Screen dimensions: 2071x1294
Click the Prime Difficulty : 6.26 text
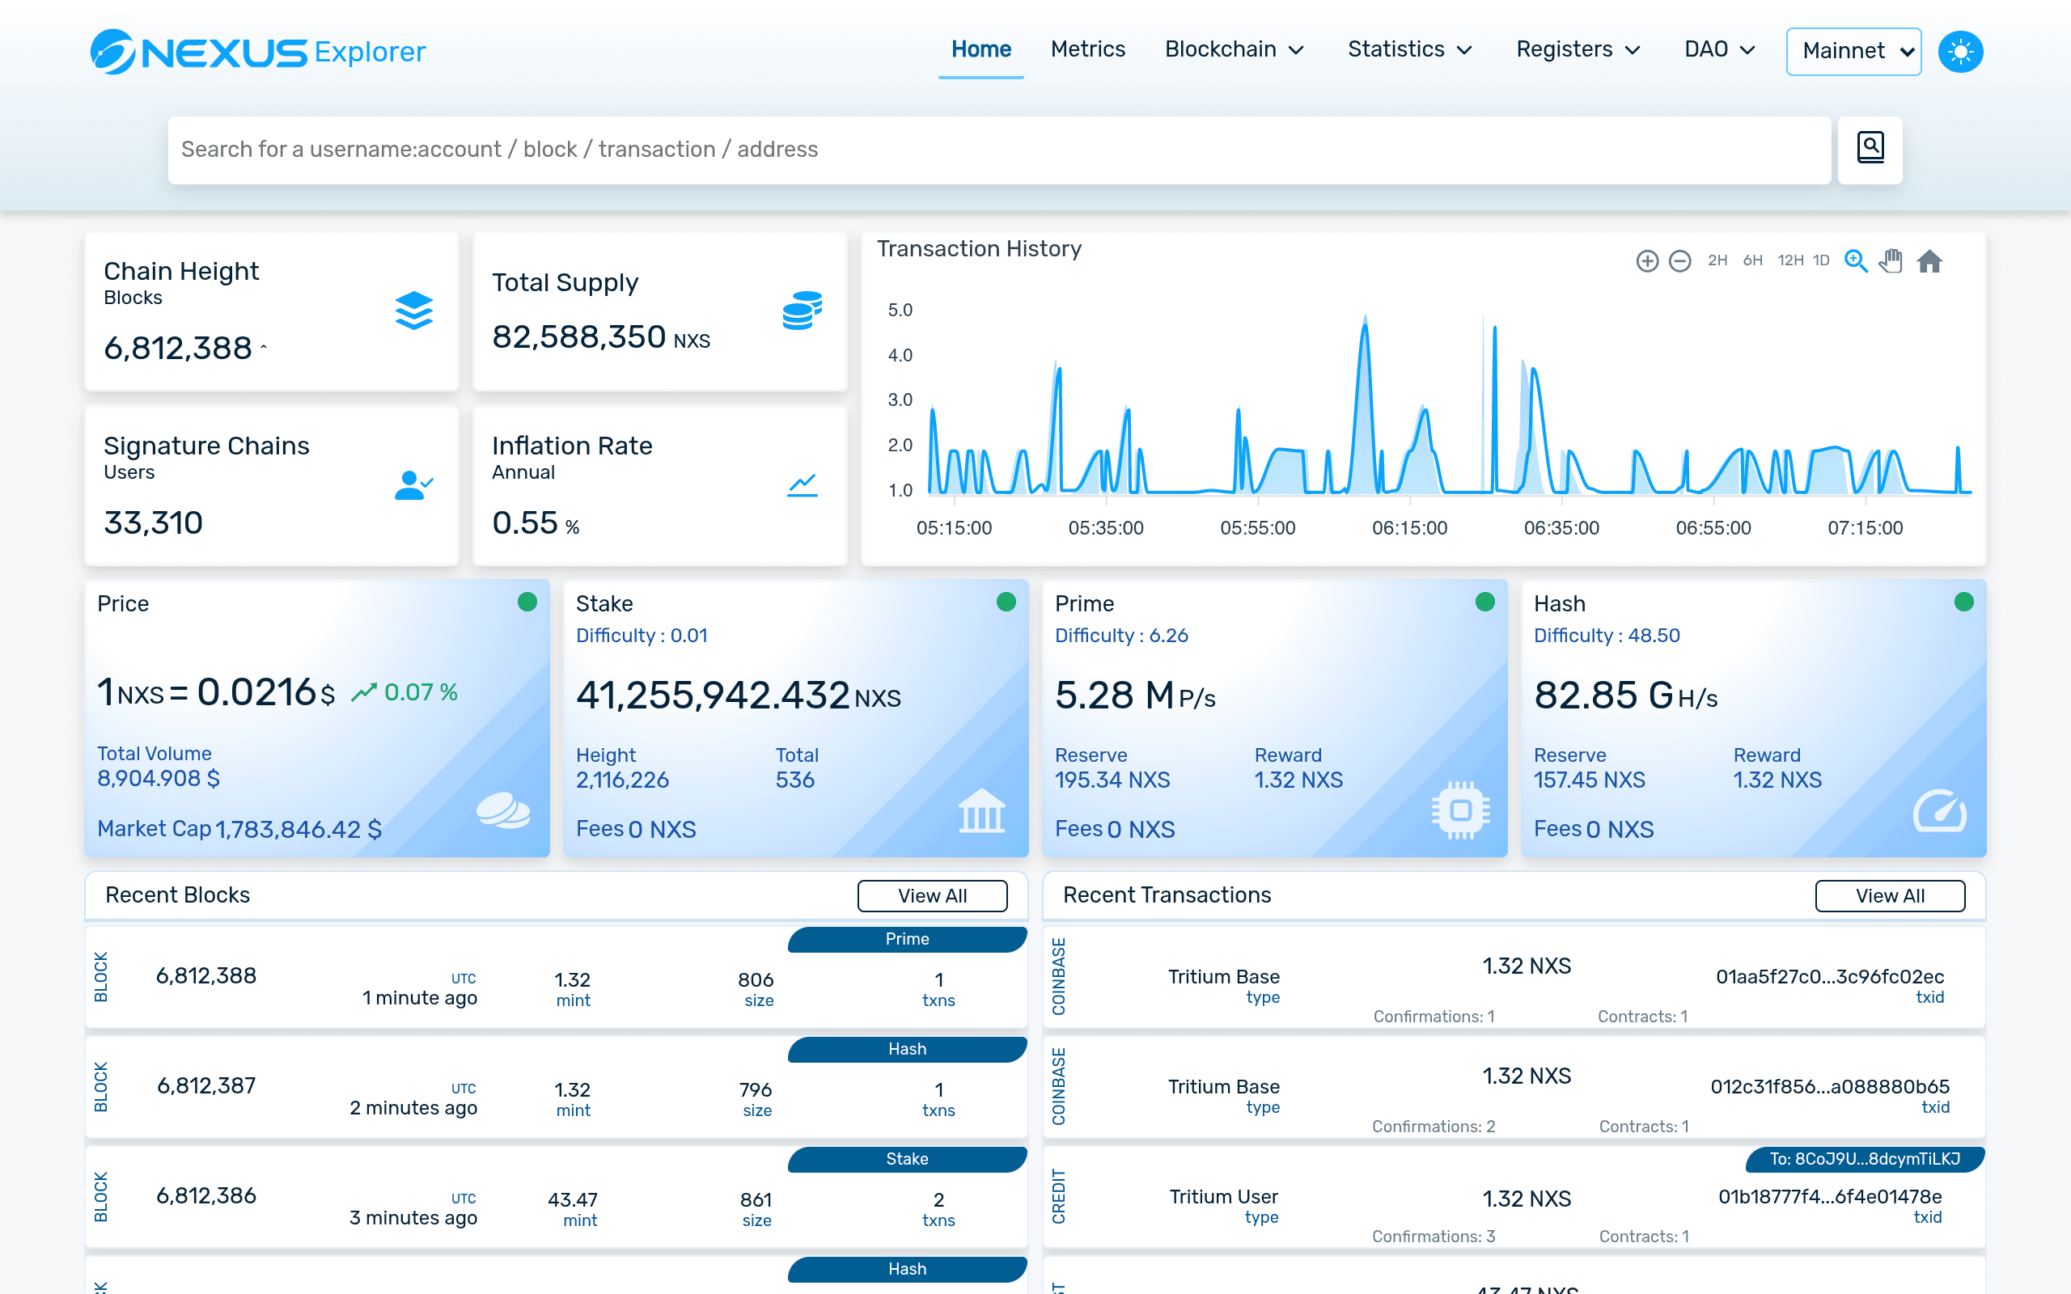coord(1121,635)
